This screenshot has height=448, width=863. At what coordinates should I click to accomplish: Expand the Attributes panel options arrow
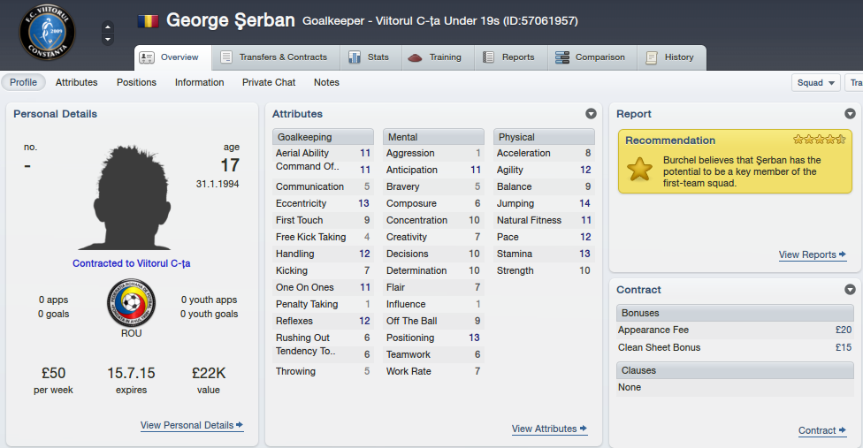click(592, 114)
